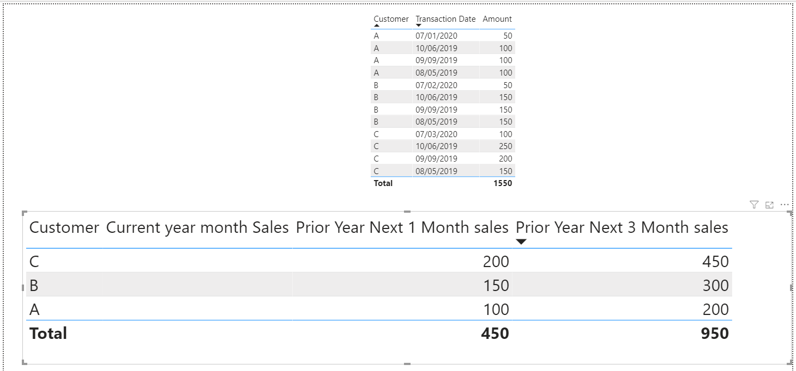The height and width of the screenshot is (371, 796).
Task: Sort by Prior Year Next 3 Month sales header
Action: click(x=622, y=227)
